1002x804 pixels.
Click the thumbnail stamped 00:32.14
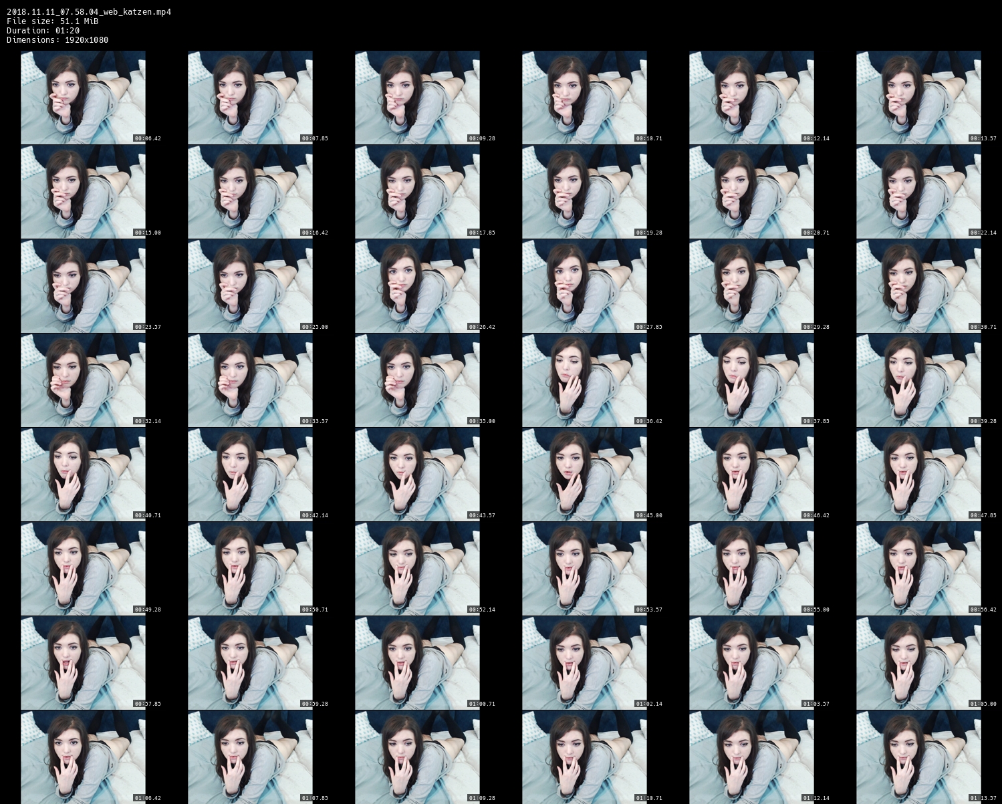(x=84, y=380)
